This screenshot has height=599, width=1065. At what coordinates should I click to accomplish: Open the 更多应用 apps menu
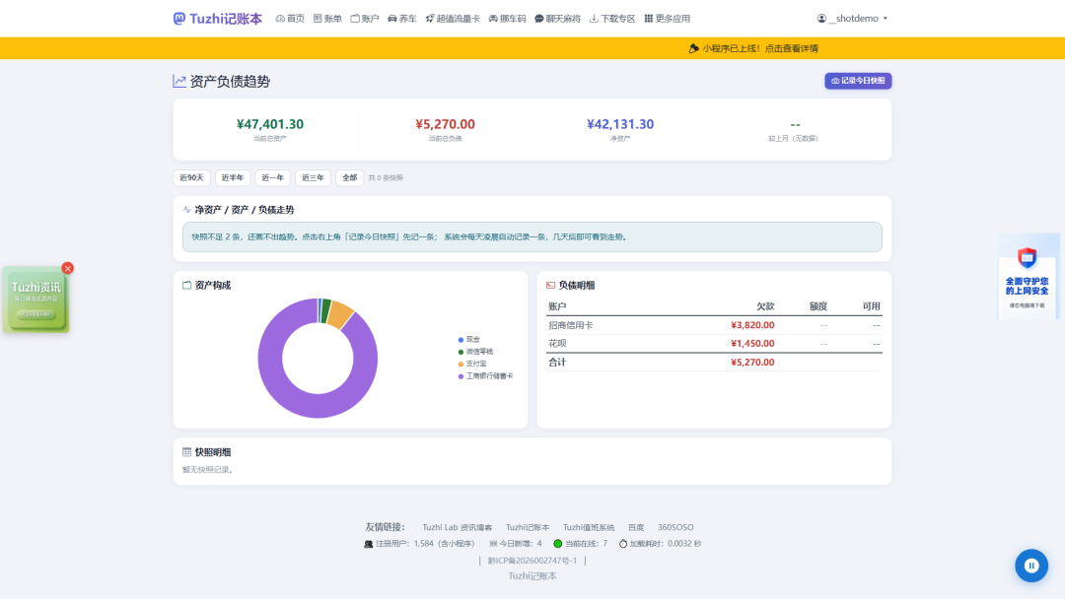coord(667,19)
